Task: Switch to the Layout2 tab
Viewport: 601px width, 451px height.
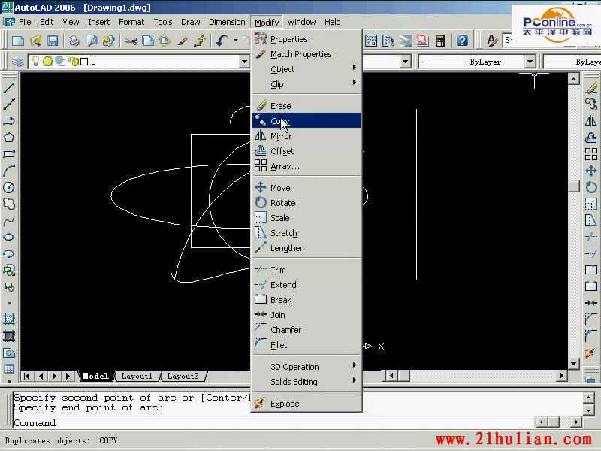Action: pos(183,376)
